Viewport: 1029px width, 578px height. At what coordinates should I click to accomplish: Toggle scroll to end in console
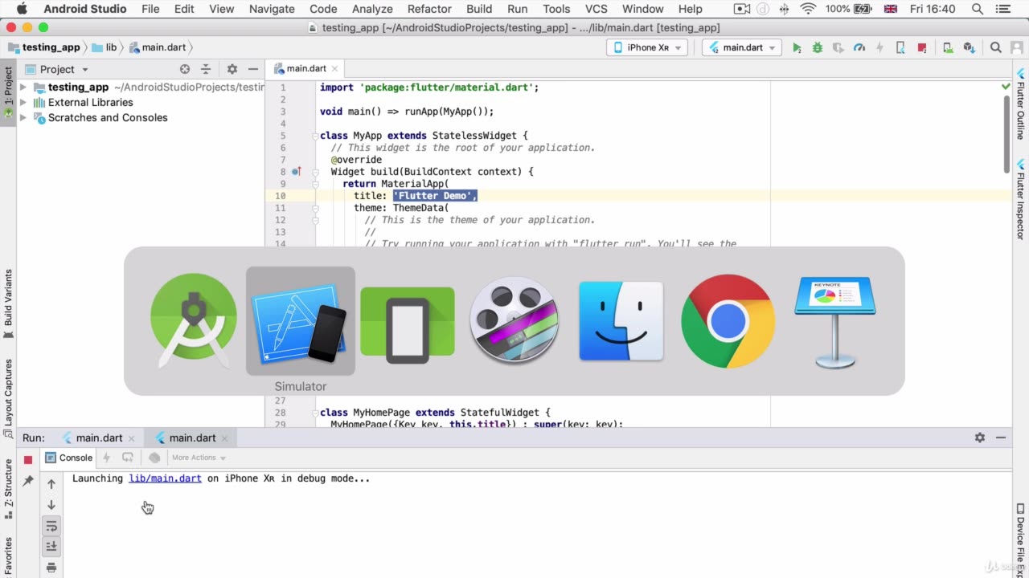pos(51,547)
